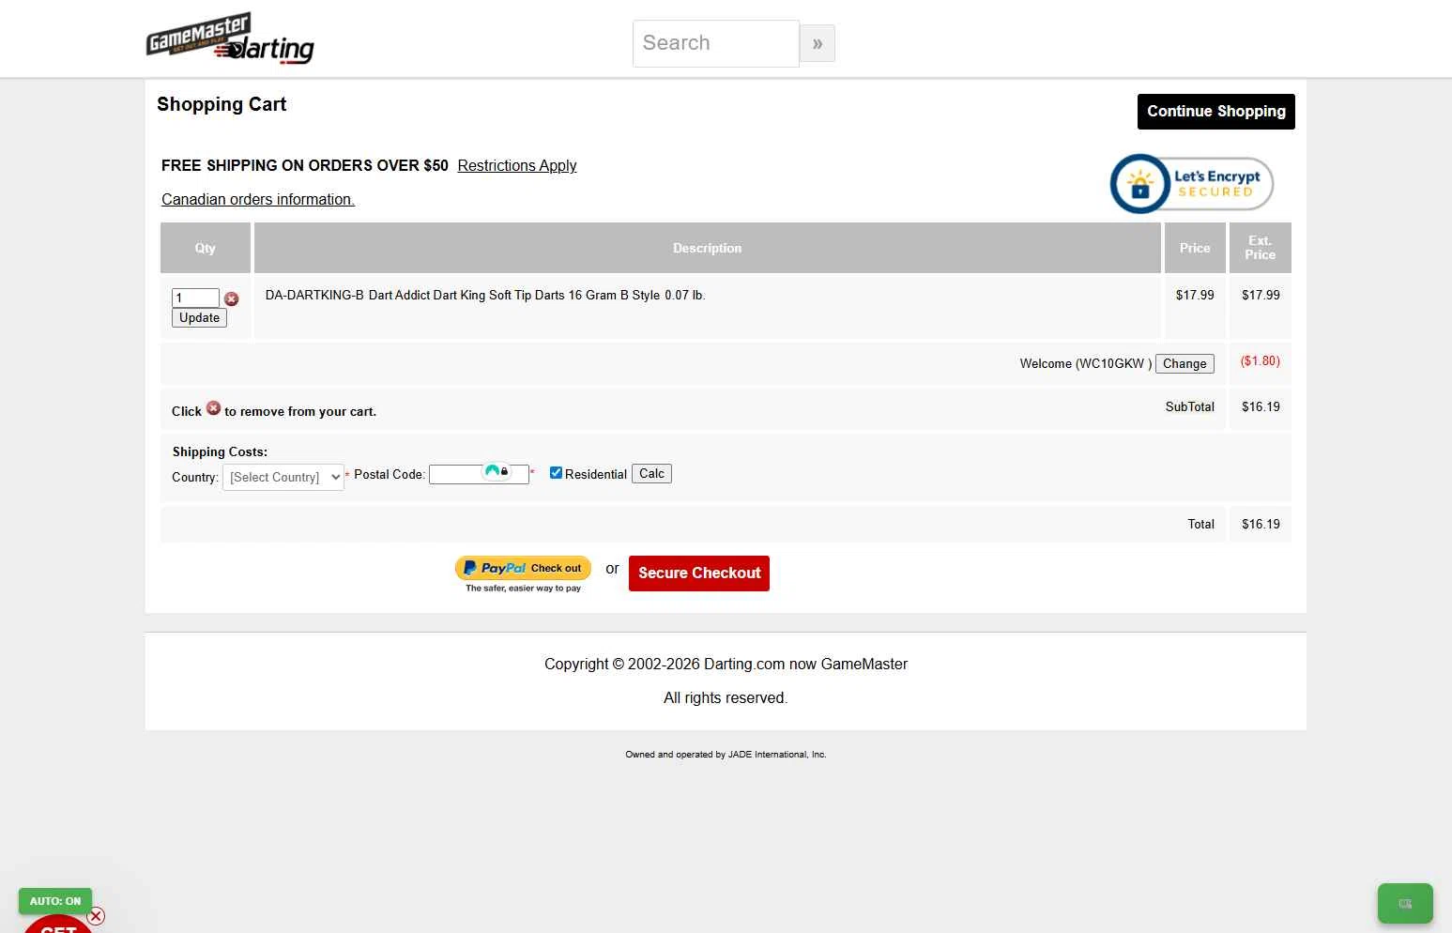
Task: Click the All rights reserved text
Action: [x=726, y=698]
